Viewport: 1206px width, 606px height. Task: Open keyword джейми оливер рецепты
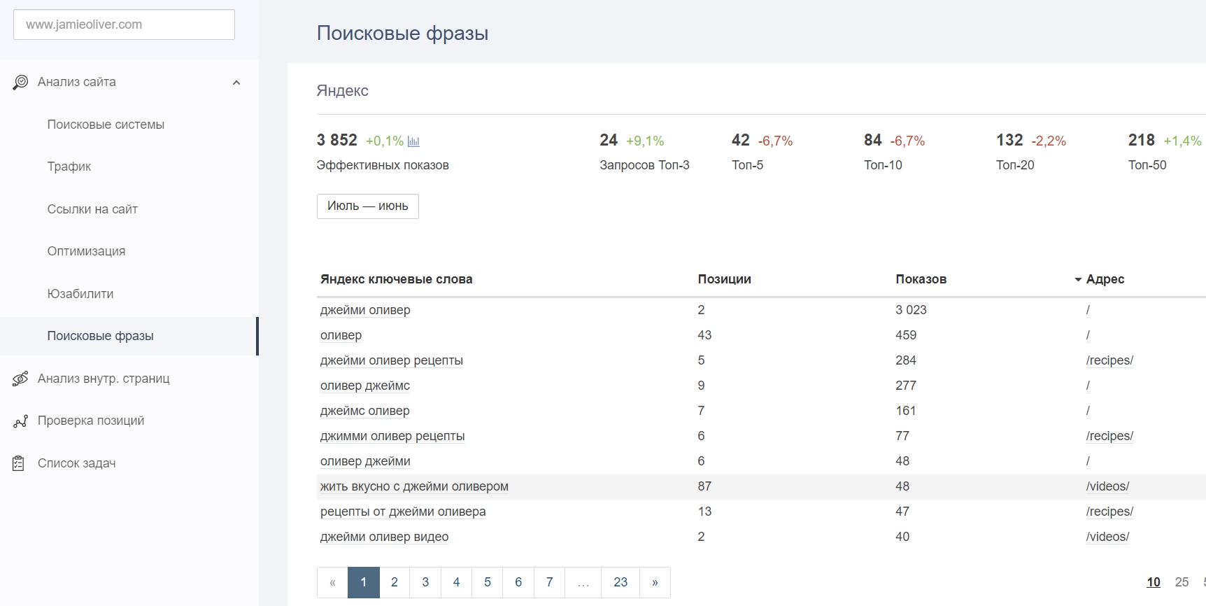click(392, 360)
